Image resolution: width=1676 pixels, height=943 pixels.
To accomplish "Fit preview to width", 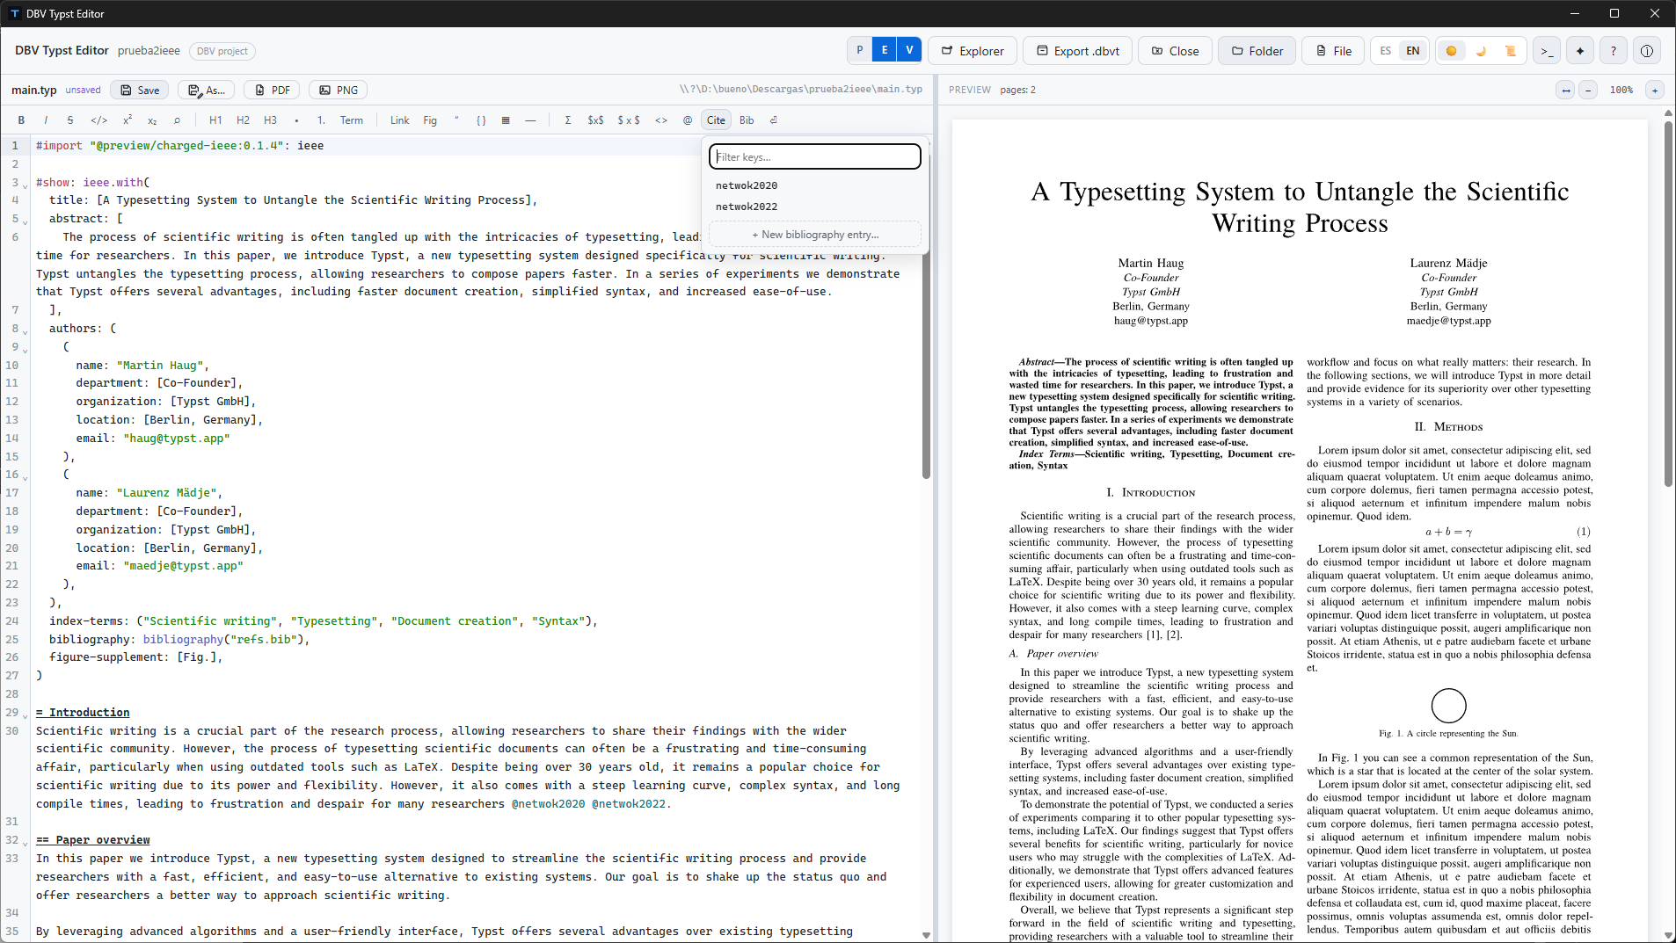I will pos(1565,90).
